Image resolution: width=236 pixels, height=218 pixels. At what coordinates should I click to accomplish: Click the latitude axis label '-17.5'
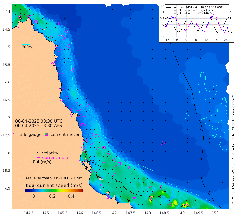pos(6,135)
